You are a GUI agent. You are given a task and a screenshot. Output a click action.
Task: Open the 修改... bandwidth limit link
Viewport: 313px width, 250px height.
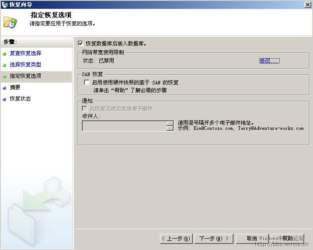pos(269,61)
